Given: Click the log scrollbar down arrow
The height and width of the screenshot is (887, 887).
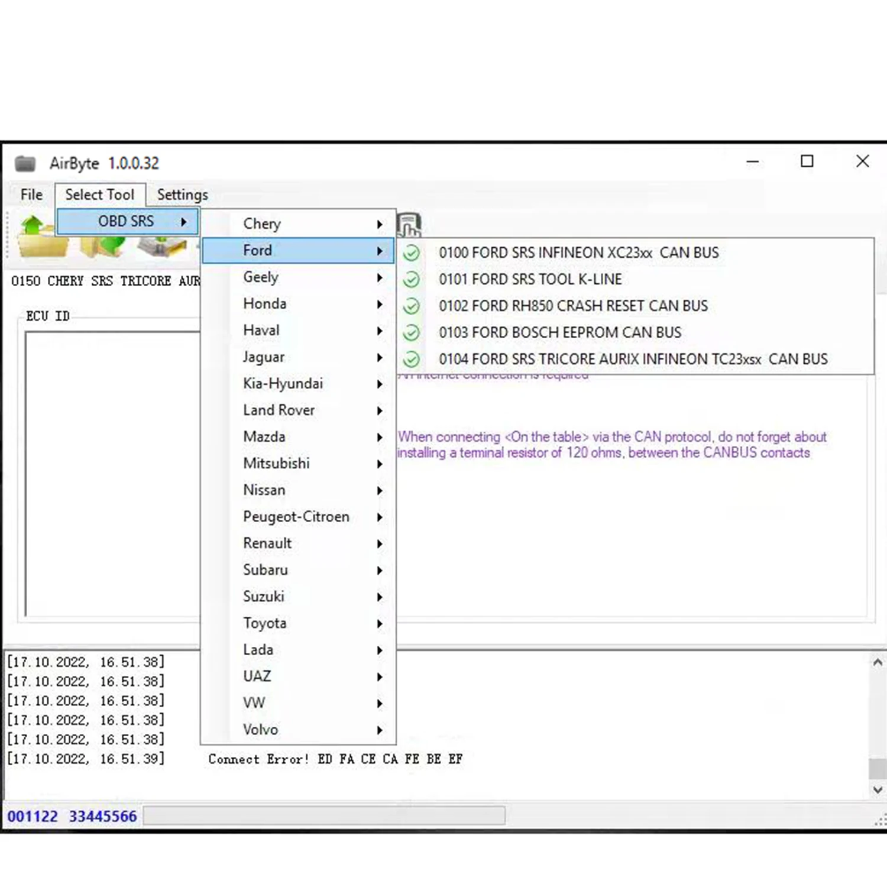Looking at the screenshot, I should click(x=878, y=789).
